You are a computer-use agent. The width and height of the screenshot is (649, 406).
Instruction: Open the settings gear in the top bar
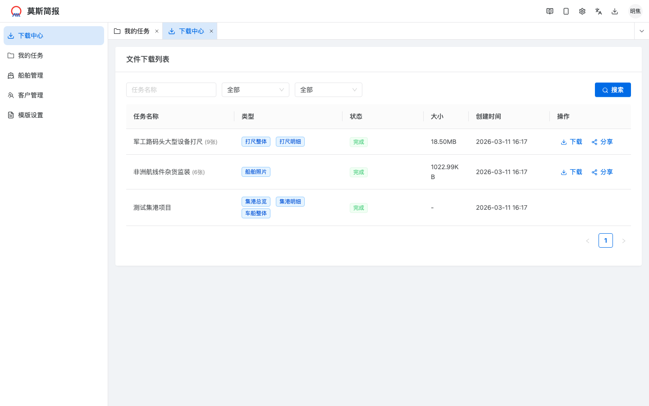(x=582, y=11)
